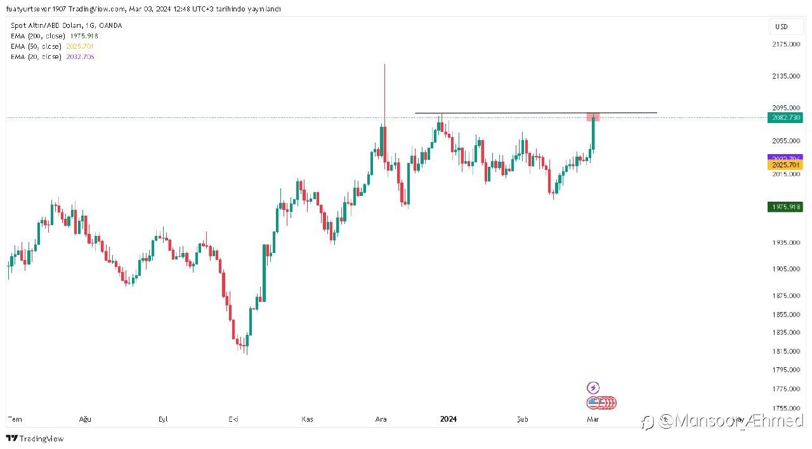This screenshot has width=812, height=449.
Task: Click the red shaded box at the resistance line
Action: pos(593,117)
